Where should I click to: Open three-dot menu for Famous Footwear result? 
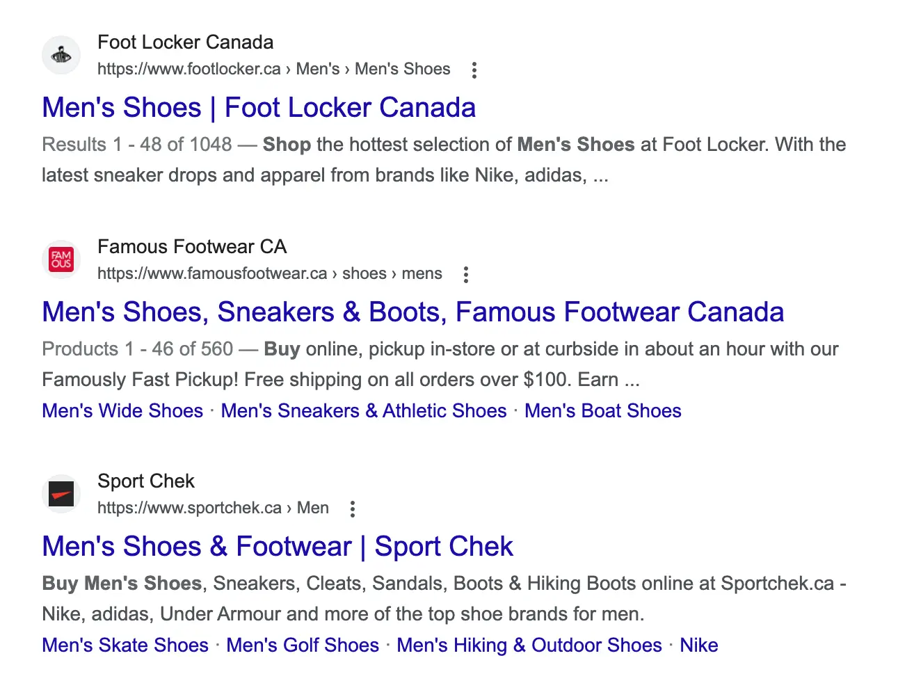pyautogui.click(x=466, y=275)
